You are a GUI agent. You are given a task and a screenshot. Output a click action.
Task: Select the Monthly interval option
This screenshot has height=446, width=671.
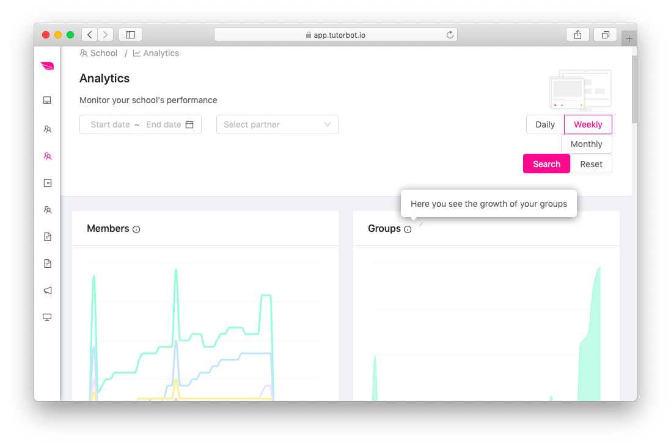point(586,144)
